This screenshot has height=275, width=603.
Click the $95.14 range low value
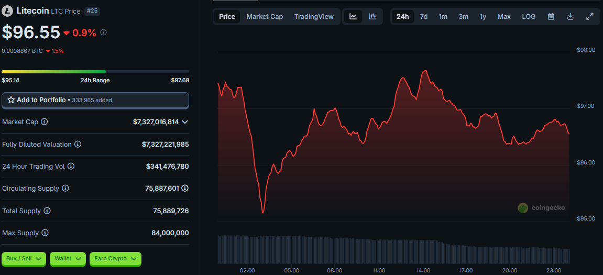[x=10, y=80]
